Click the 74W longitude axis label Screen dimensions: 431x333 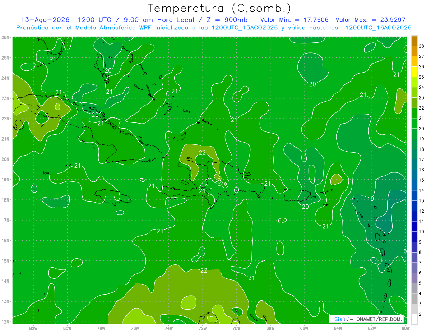[169, 328]
